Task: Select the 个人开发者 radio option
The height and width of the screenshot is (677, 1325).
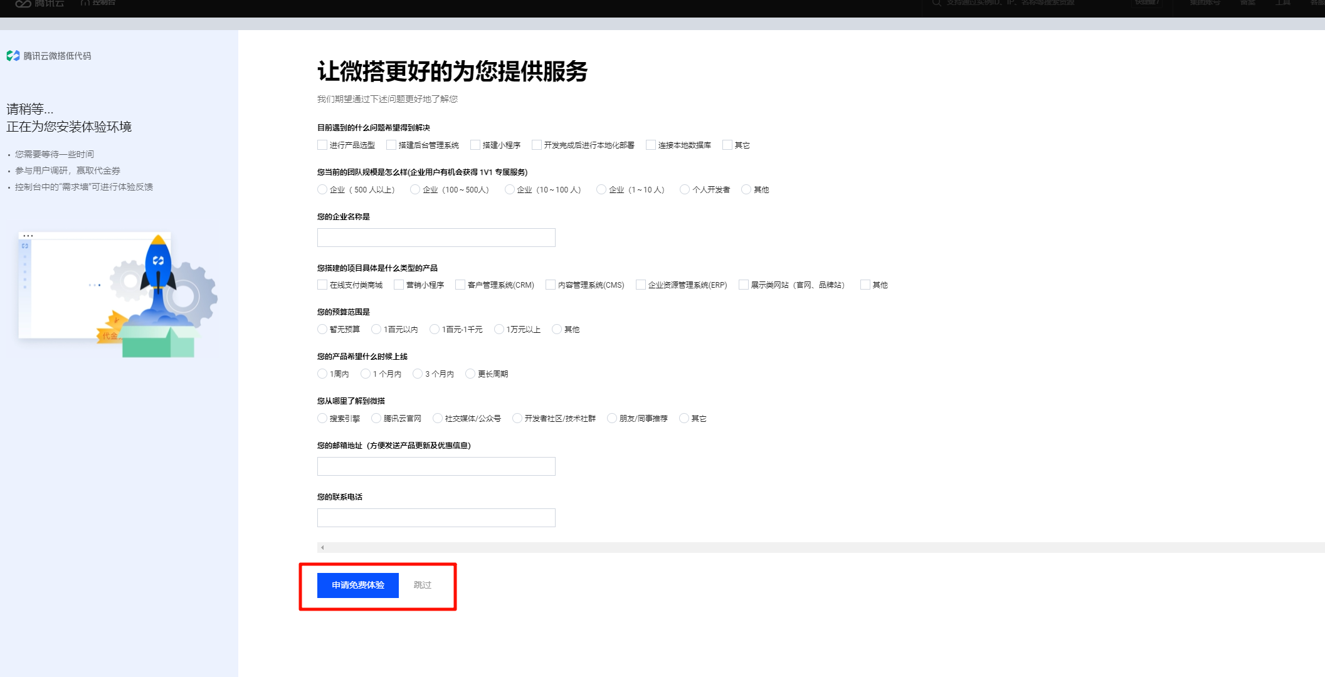Action: coord(685,190)
